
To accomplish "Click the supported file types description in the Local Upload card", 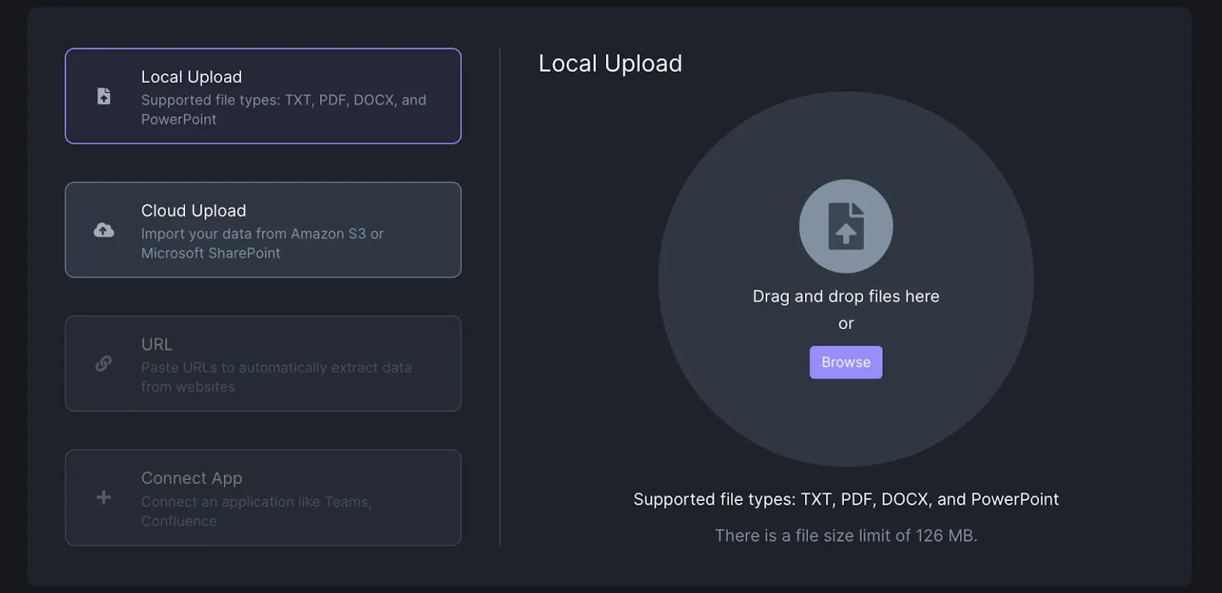I will pyautogui.click(x=283, y=109).
